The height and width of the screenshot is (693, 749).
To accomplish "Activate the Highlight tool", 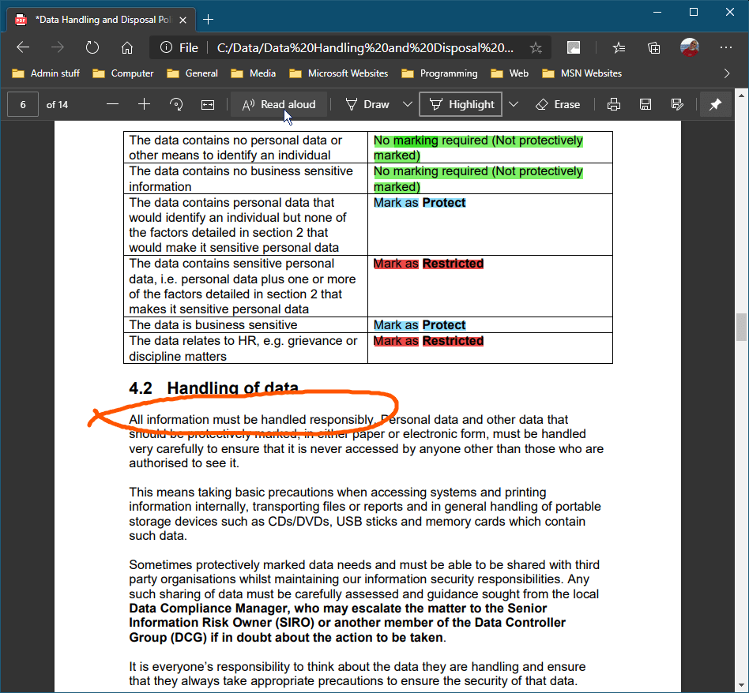I will point(461,103).
